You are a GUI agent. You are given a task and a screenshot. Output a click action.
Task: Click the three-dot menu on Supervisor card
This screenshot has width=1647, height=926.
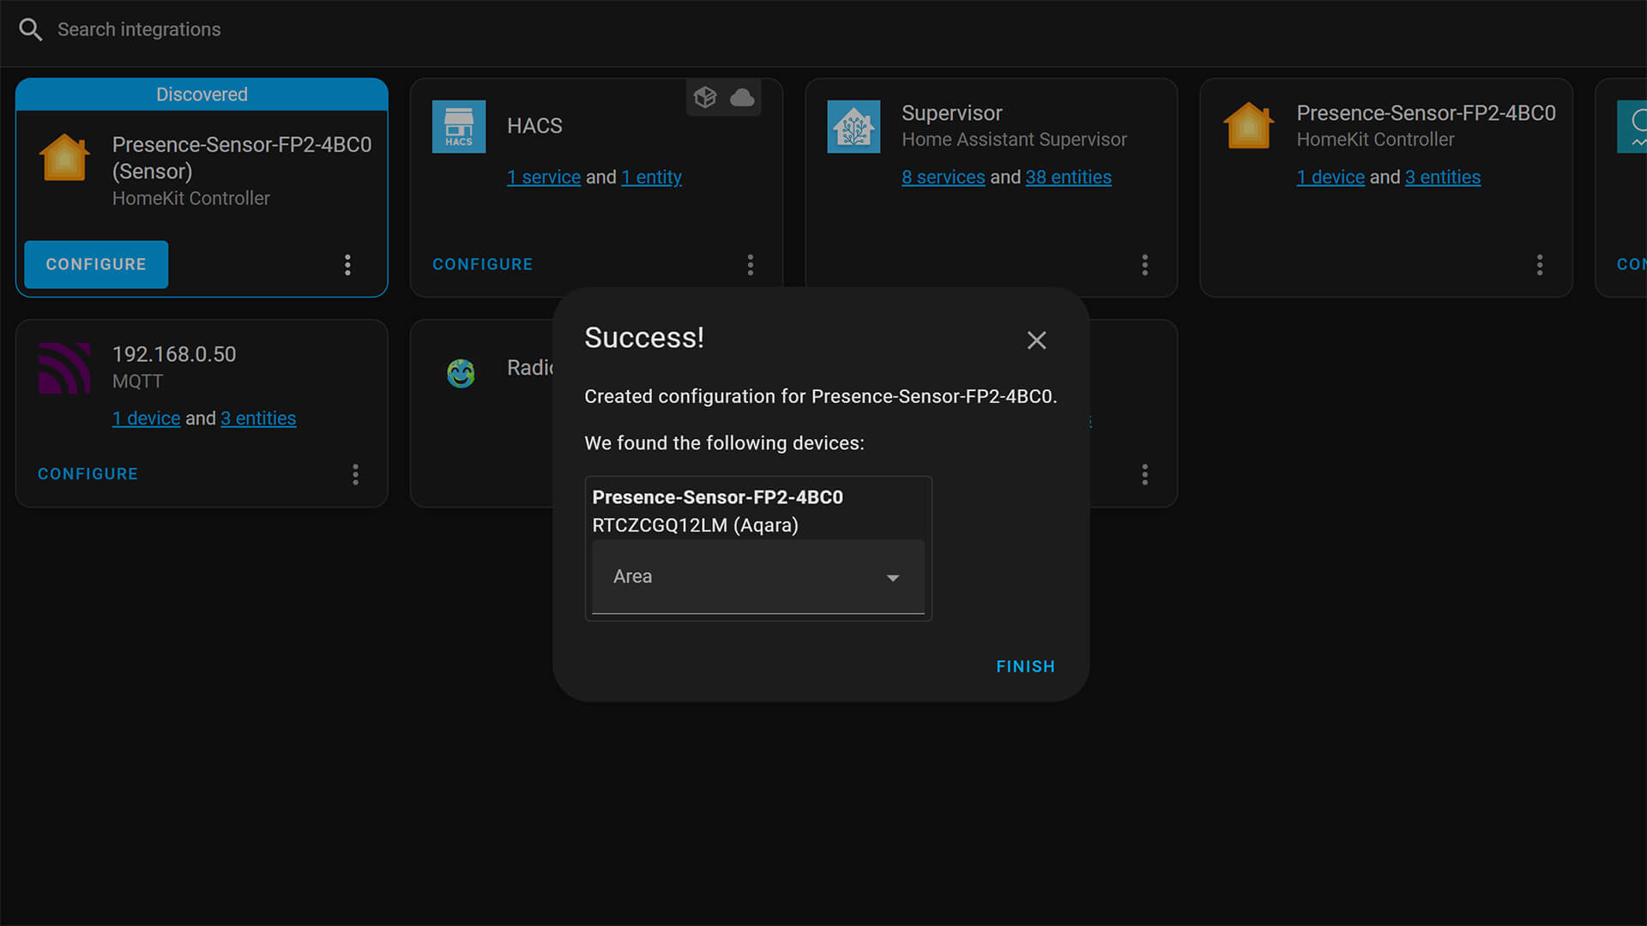coord(1145,263)
